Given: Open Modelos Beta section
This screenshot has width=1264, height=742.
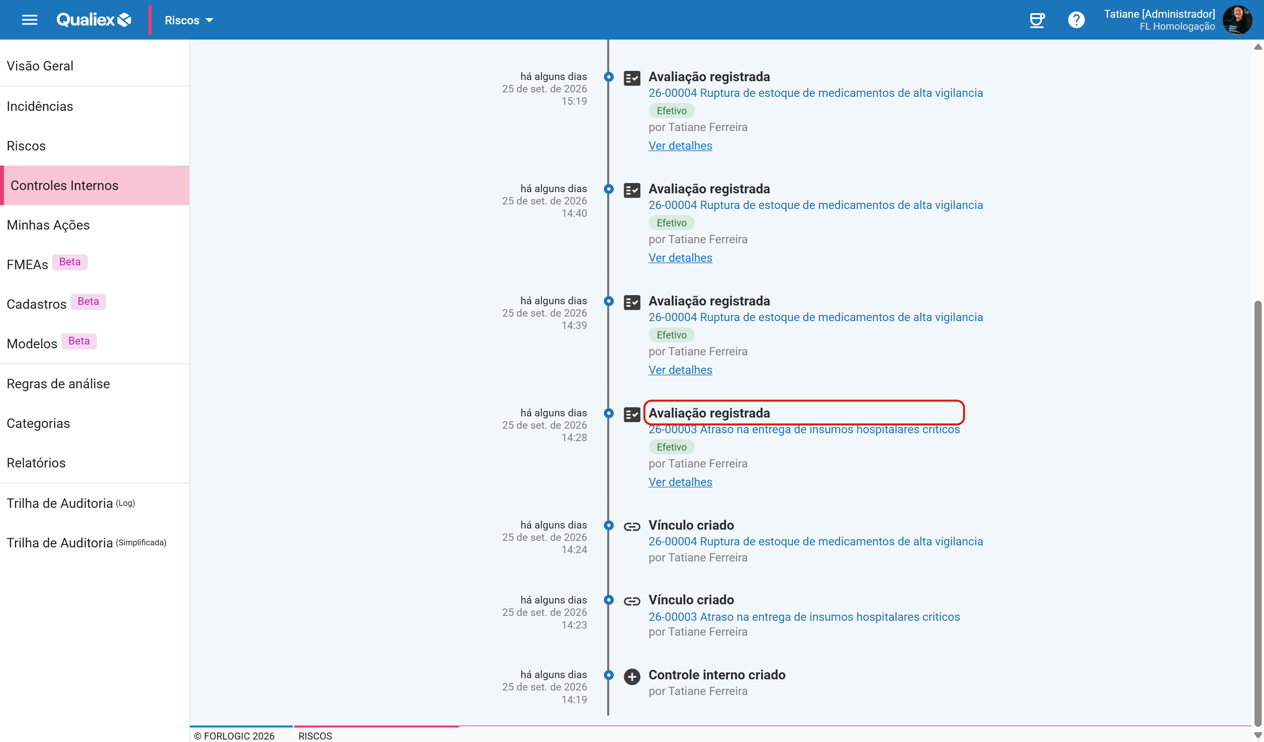Looking at the screenshot, I should [95, 343].
